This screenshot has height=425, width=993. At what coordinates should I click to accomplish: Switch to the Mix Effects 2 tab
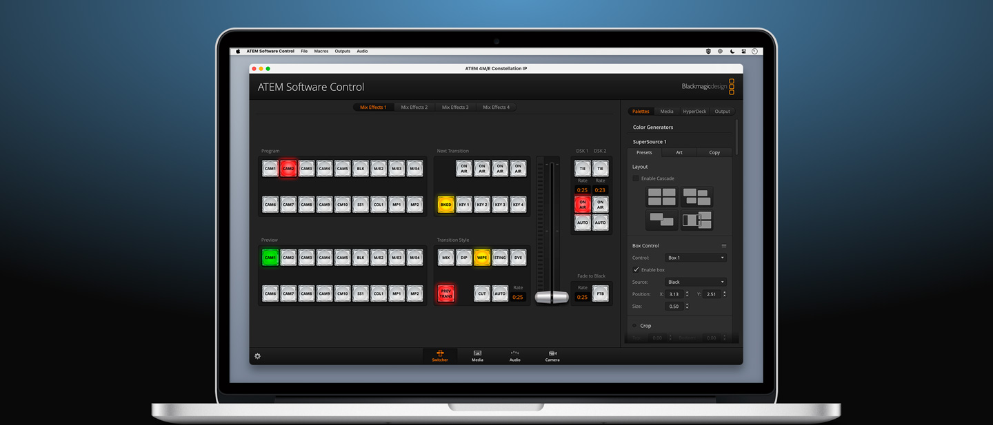[x=414, y=107]
